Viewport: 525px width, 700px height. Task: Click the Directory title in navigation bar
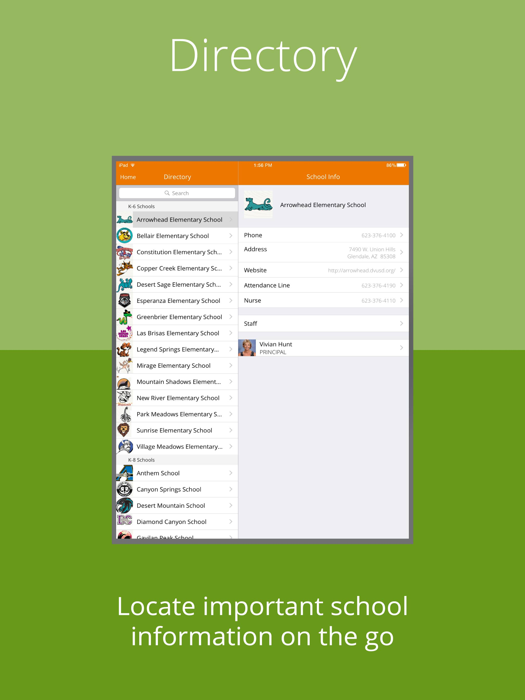[177, 177]
